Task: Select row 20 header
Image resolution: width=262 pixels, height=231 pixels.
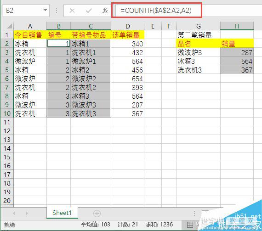Action: 7,200
